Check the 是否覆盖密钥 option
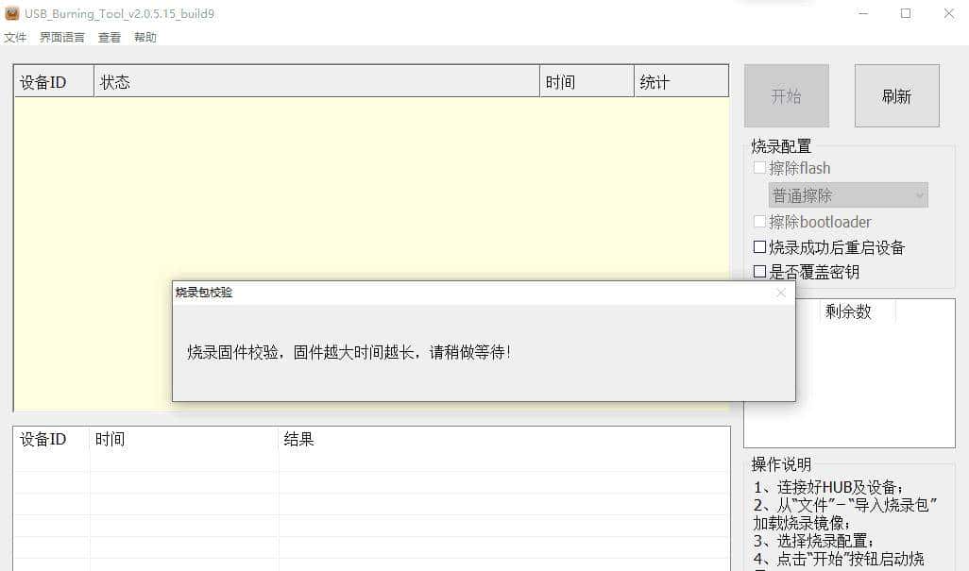Screen dimensions: 969x571 click(x=759, y=272)
